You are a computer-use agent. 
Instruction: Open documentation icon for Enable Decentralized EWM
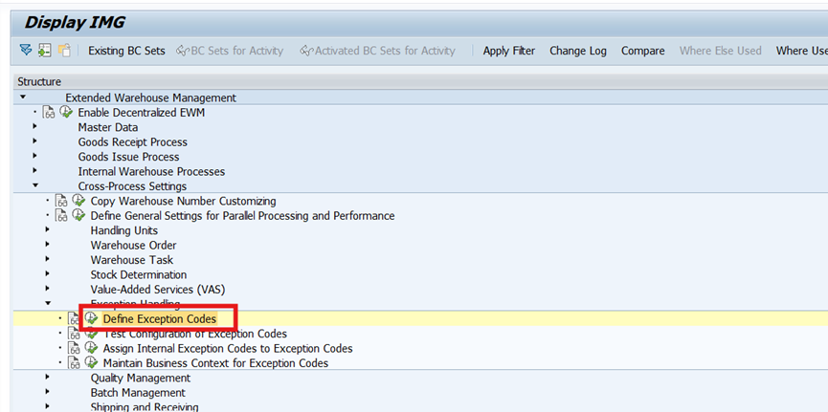(x=49, y=113)
